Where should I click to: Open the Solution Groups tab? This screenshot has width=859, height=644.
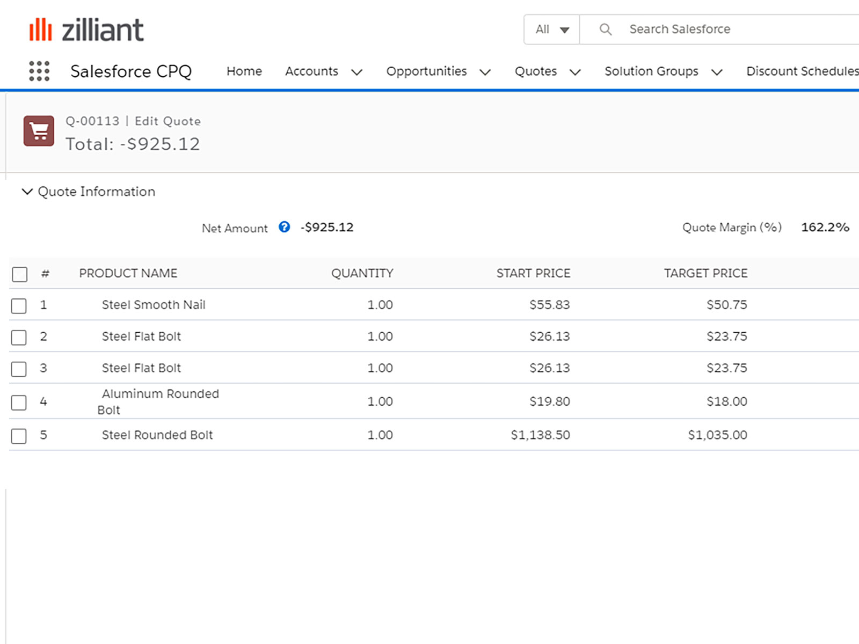[x=651, y=71]
